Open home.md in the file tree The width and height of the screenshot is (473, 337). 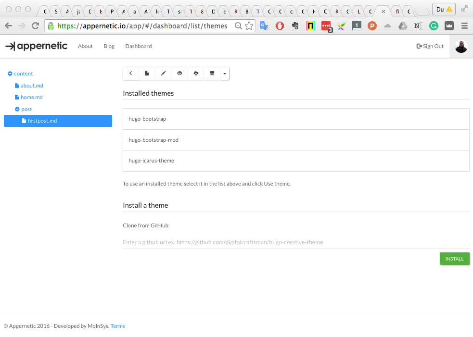29,97
